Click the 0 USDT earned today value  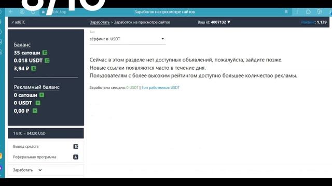click(132, 87)
